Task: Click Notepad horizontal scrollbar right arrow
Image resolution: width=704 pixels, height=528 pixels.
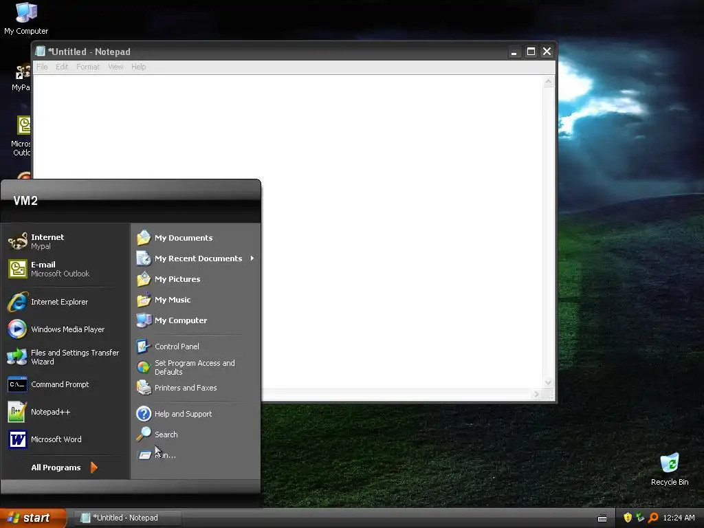Action: point(536,394)
